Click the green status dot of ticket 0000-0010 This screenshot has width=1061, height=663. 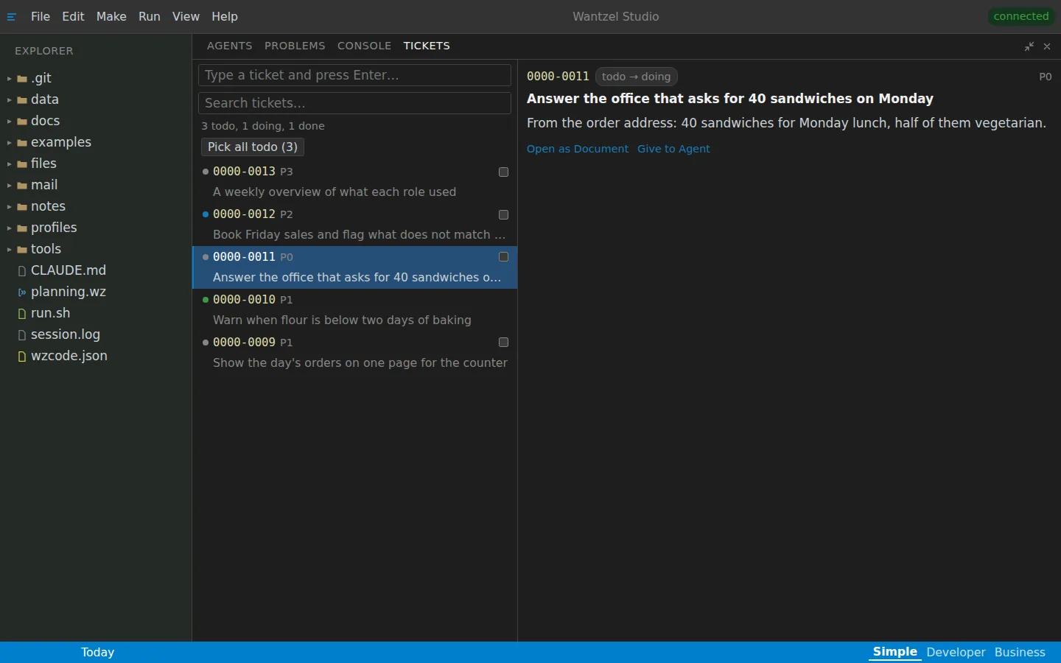tap(206, 300)
